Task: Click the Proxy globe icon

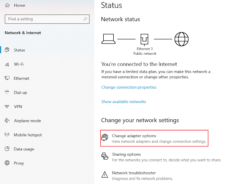Action: pos(7,163)
